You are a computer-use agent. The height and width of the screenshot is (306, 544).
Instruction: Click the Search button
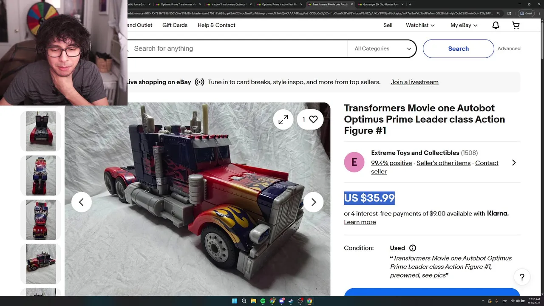click(x=459, y=49)
